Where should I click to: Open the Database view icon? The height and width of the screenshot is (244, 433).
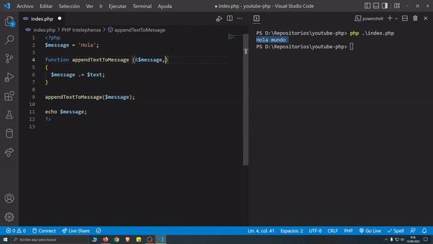pyautogui.click(x=9, y=134)
